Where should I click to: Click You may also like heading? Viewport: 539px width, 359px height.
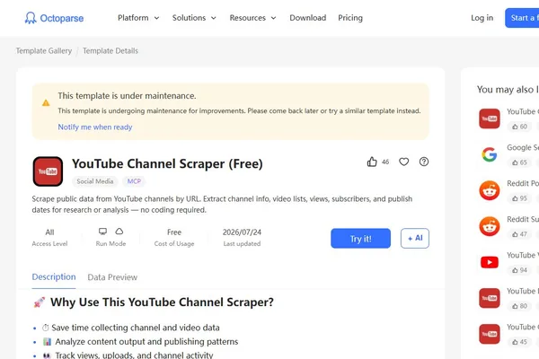pyautogui.click(x=508, y=90)
